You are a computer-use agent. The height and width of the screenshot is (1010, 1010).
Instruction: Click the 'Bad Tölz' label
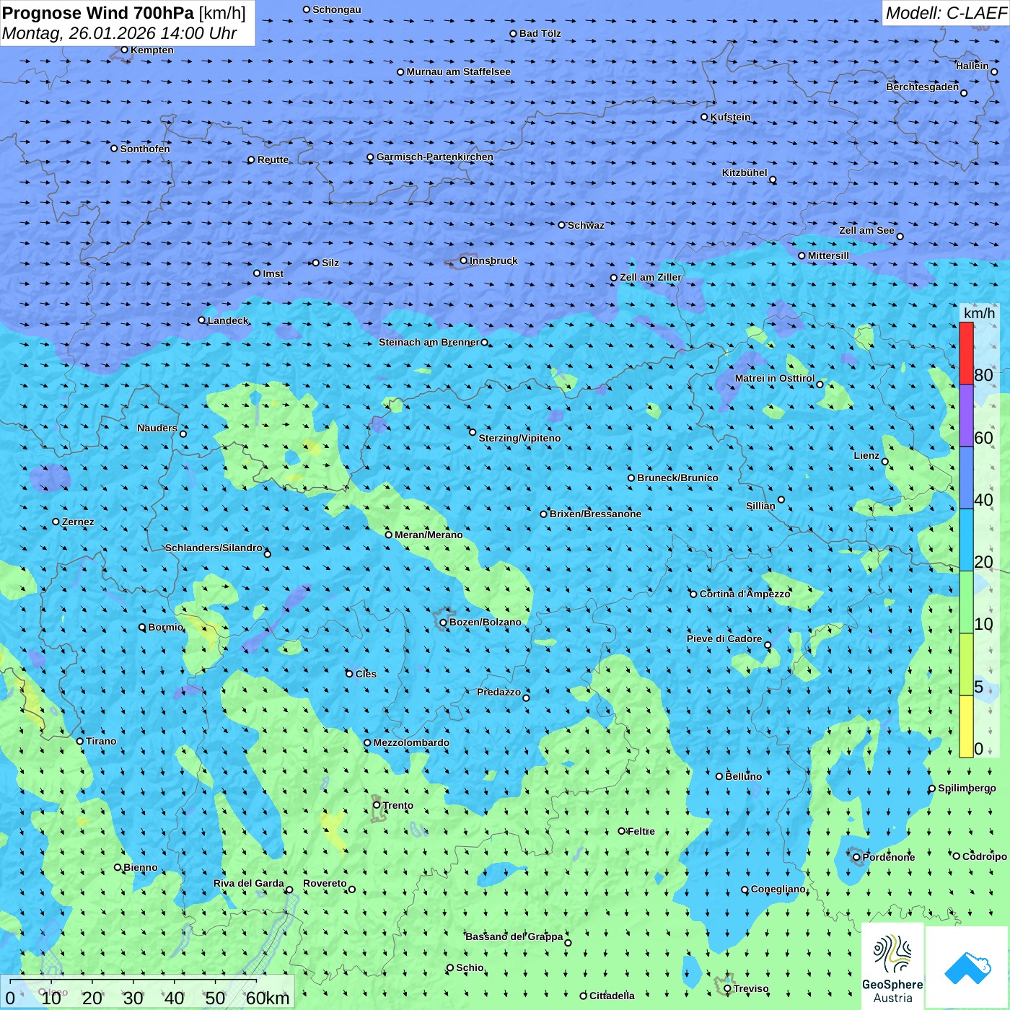[540, 33]
